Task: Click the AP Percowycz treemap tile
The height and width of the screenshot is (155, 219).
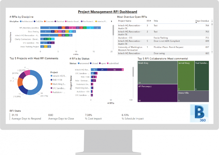Action: 157,93
